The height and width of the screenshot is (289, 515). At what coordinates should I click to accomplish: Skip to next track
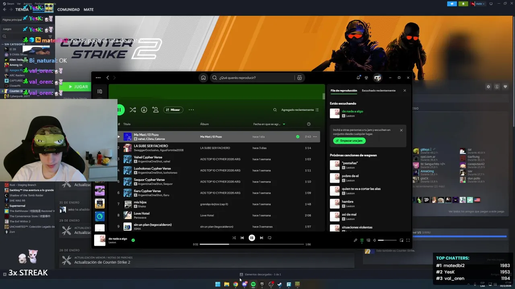click(261, 238)
